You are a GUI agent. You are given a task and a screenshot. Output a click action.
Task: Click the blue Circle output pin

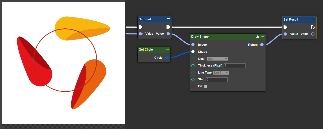pyautogui.click(x=167, y=58)
